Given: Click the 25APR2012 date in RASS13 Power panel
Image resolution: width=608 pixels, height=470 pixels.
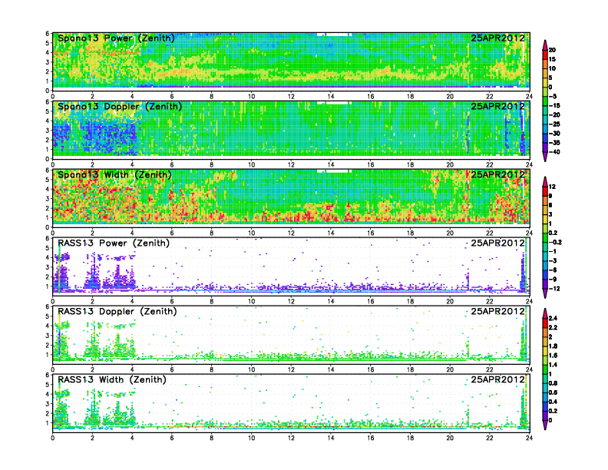Looking at the screenshot, I should (497, 243).
